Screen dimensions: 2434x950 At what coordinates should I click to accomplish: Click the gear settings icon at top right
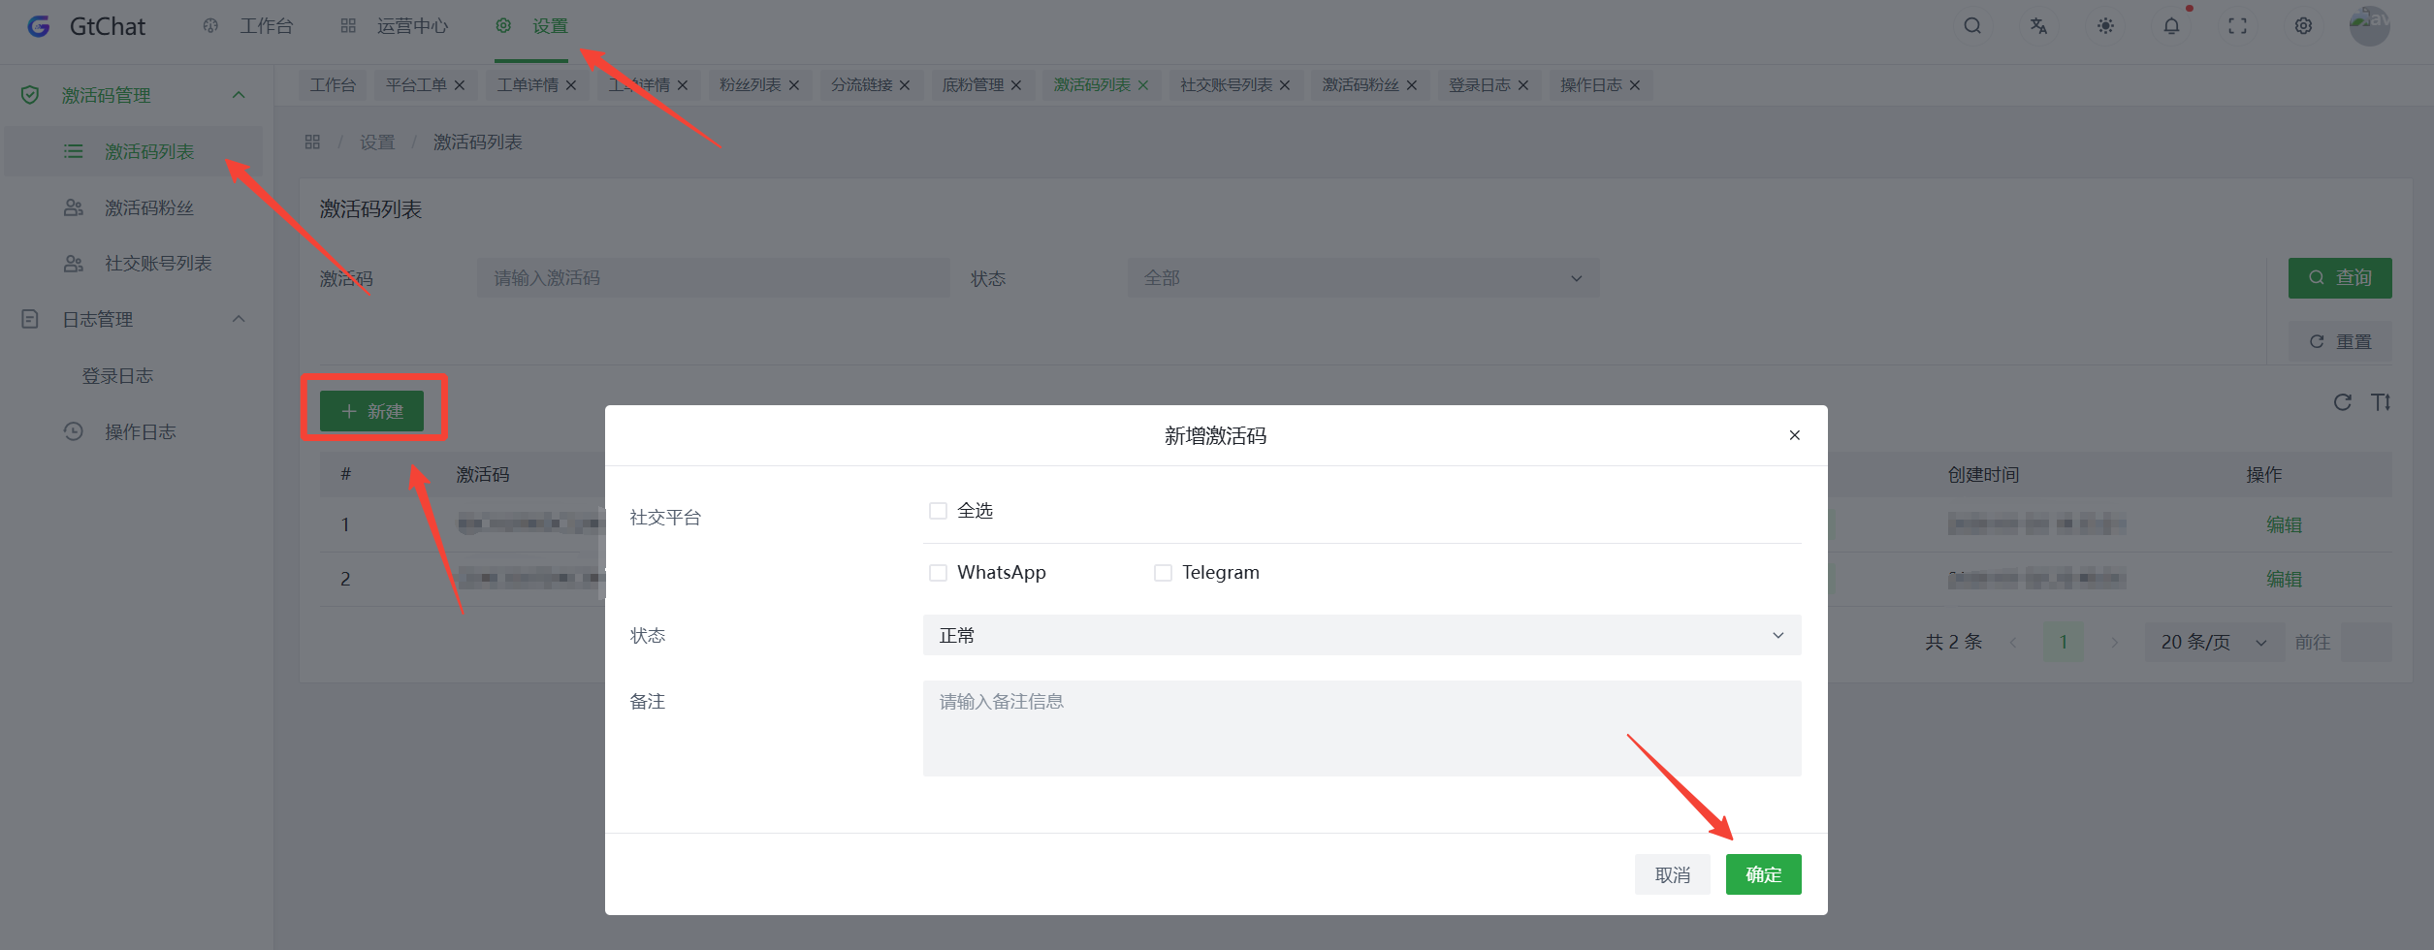(x=2303, y=26)
